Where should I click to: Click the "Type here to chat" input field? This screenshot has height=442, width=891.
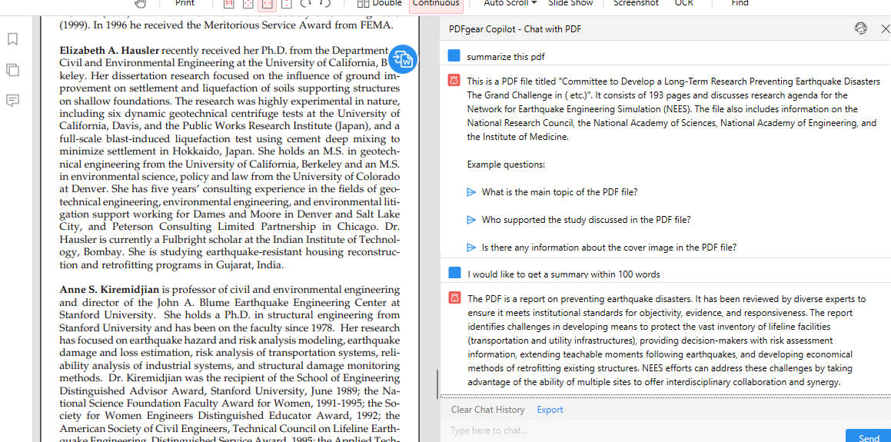click(638, 430)
